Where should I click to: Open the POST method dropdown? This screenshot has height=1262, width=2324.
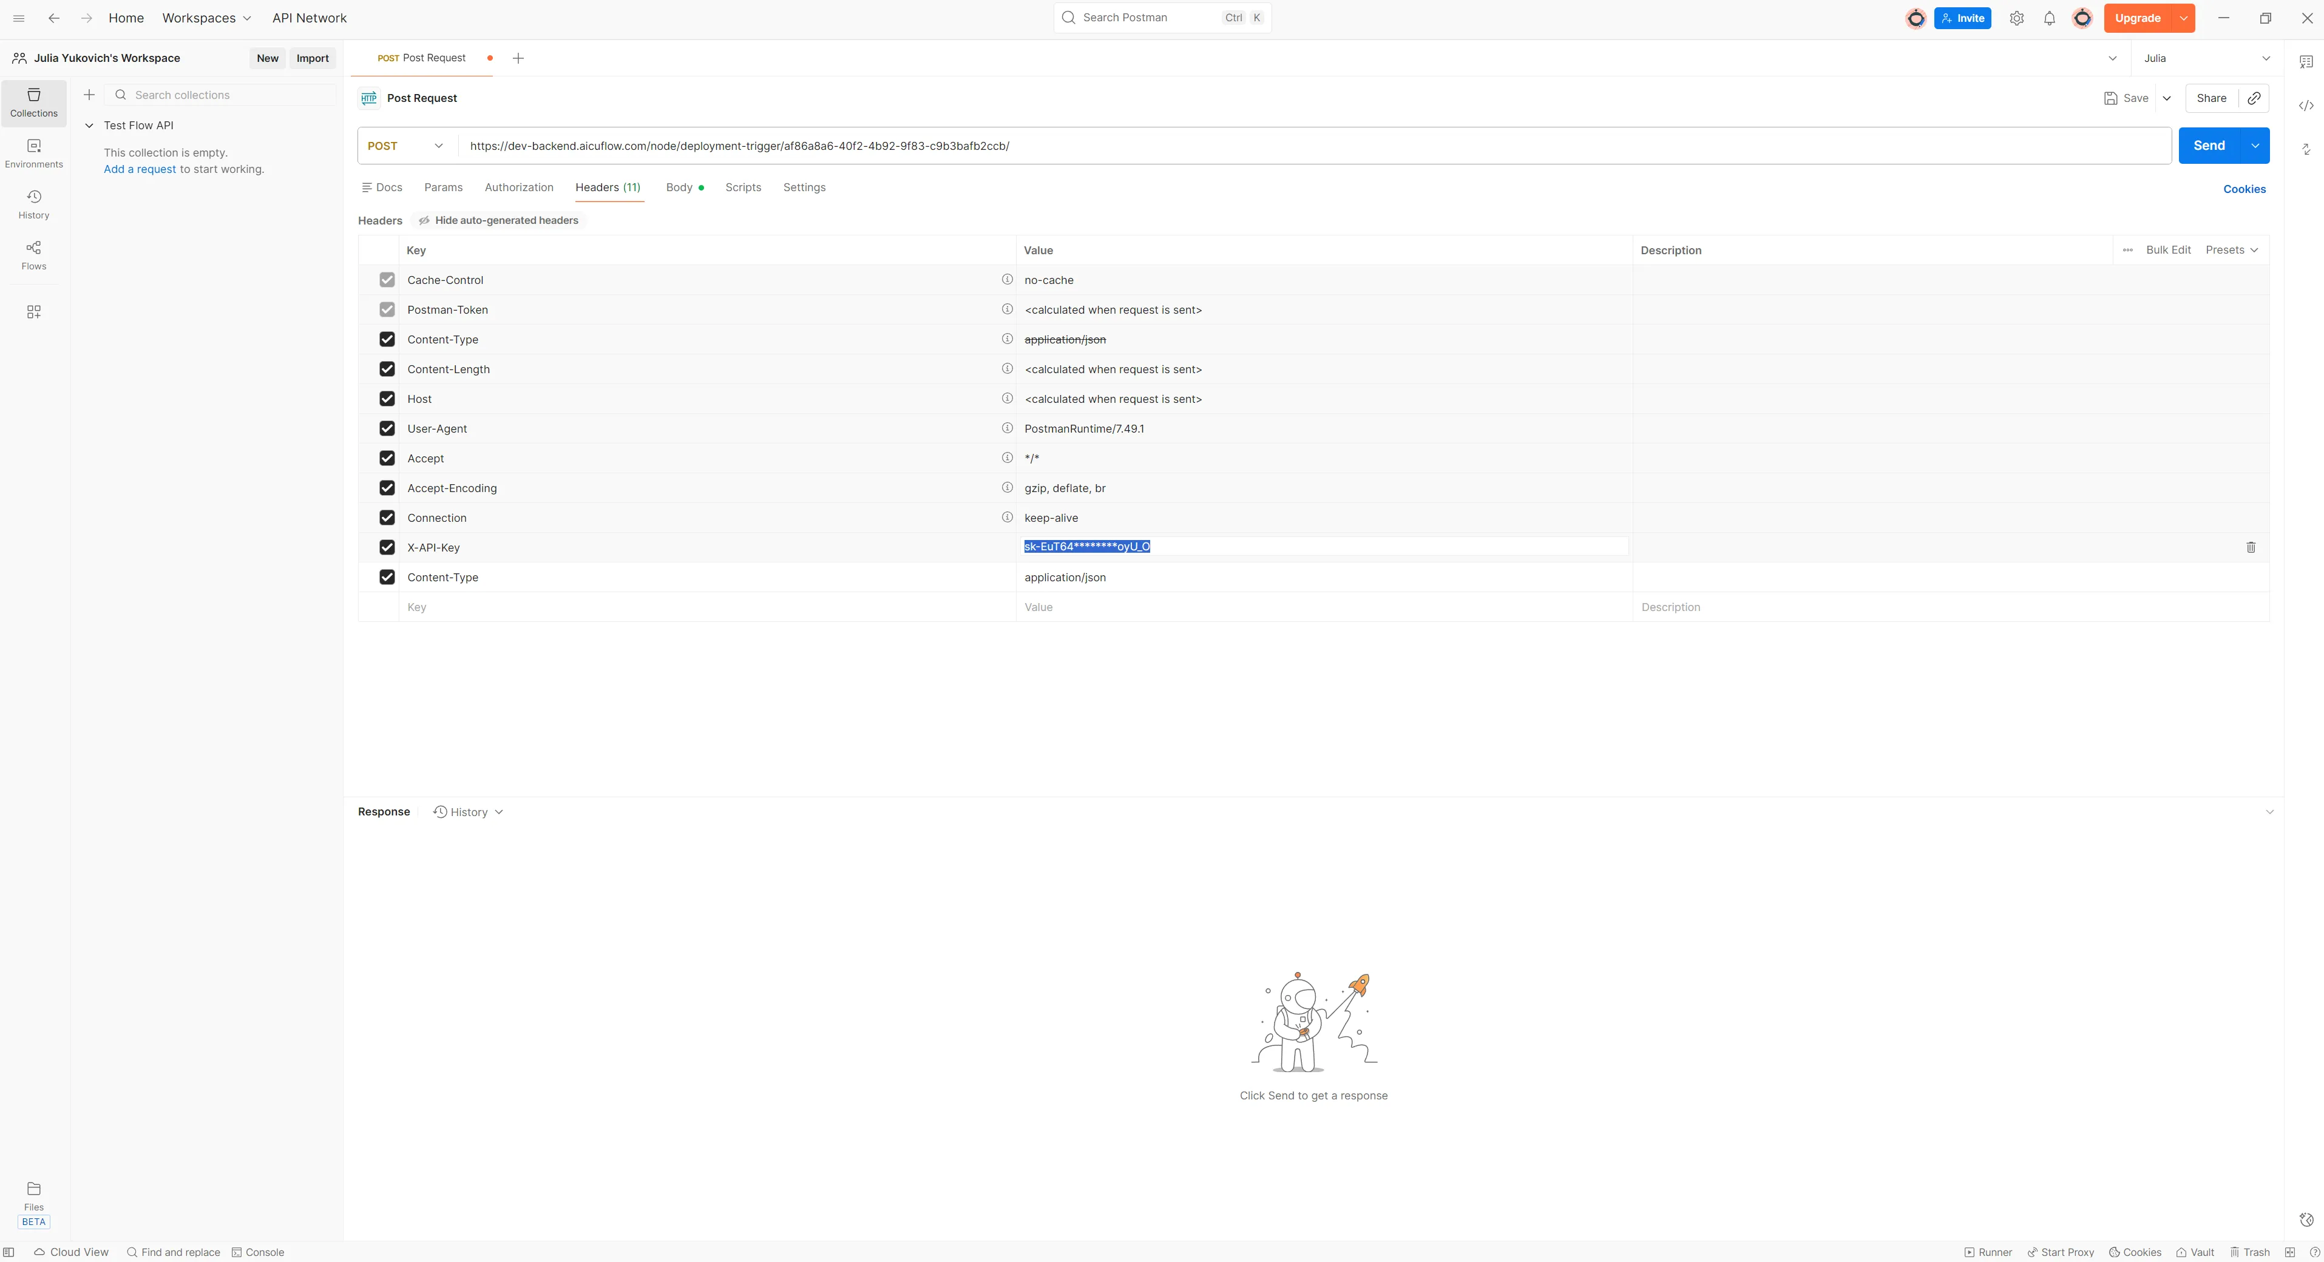click(406, 146)
